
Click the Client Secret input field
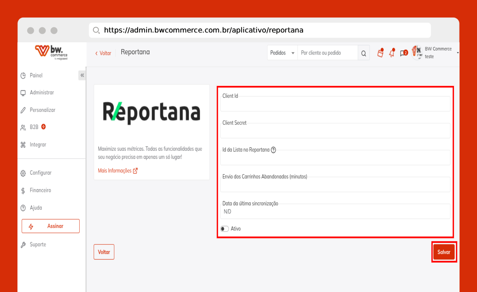335,131
